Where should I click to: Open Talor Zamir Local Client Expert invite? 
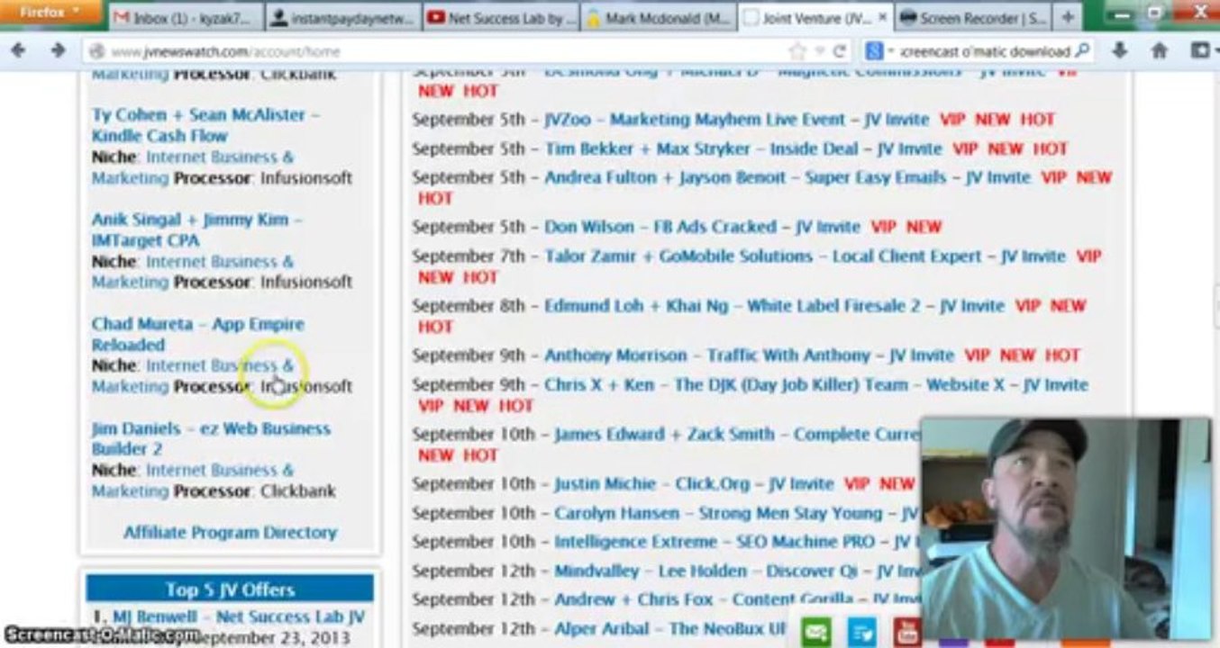point(805,256)
